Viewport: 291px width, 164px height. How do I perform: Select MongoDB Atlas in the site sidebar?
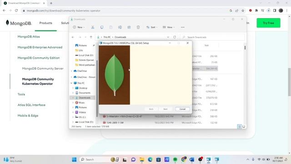pos(29,36)
